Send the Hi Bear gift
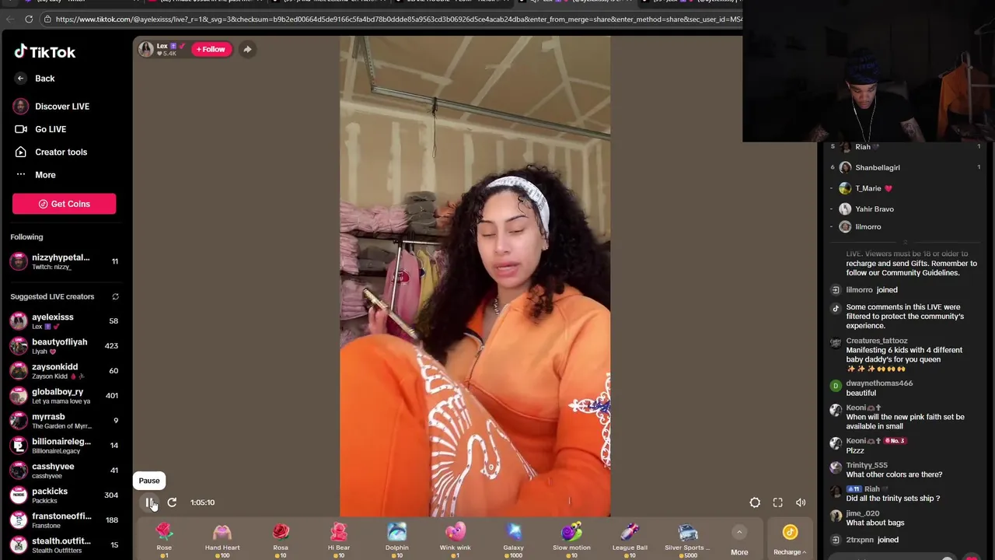The image size is (995, 560). (x=339, y=540)
